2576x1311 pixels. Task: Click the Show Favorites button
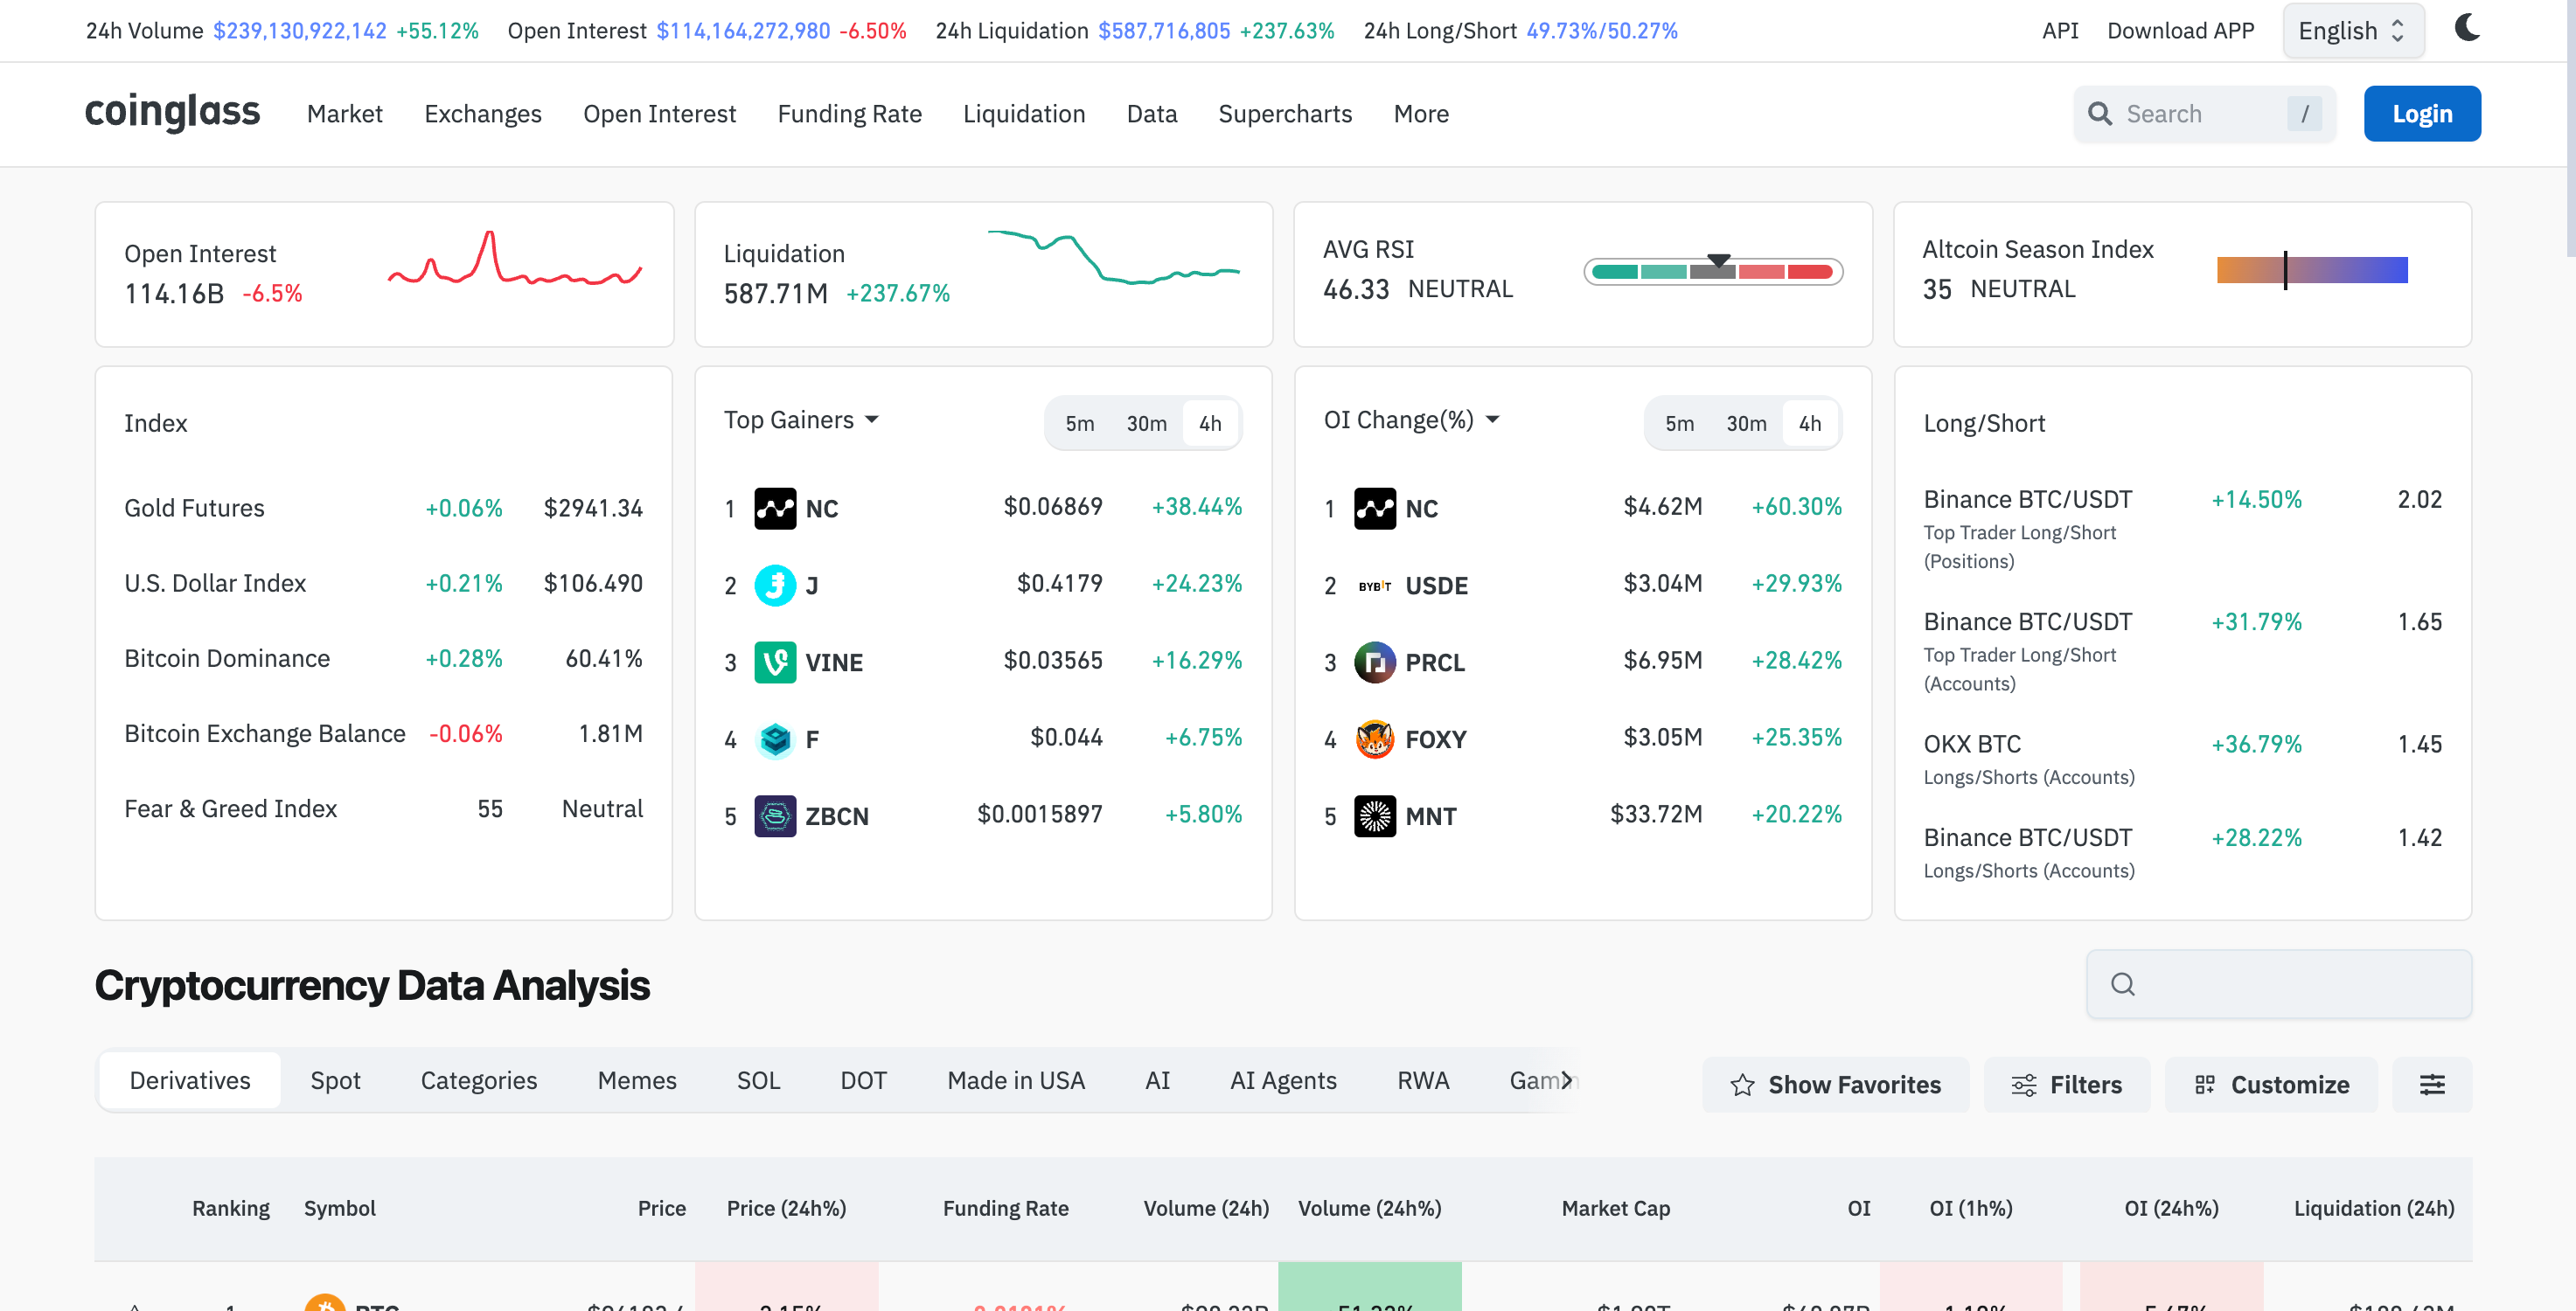coord(1836,1086)
